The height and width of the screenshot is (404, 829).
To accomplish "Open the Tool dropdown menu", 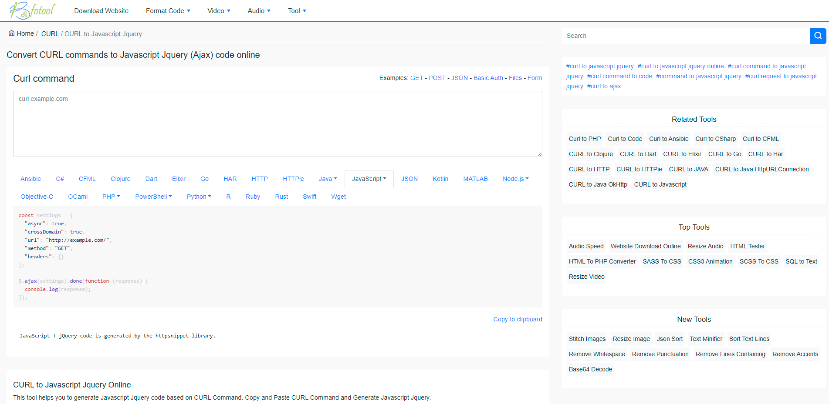I will point(297,11).
